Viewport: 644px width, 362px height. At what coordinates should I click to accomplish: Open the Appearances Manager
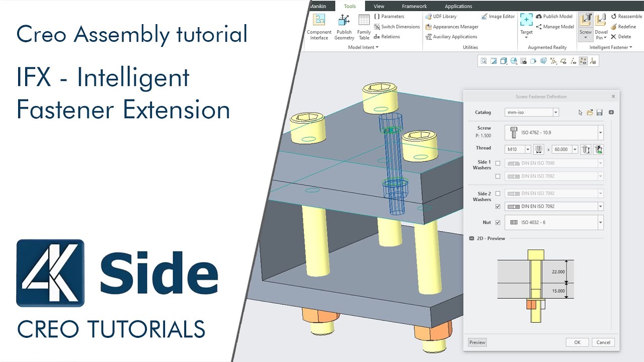click(452, 27)
